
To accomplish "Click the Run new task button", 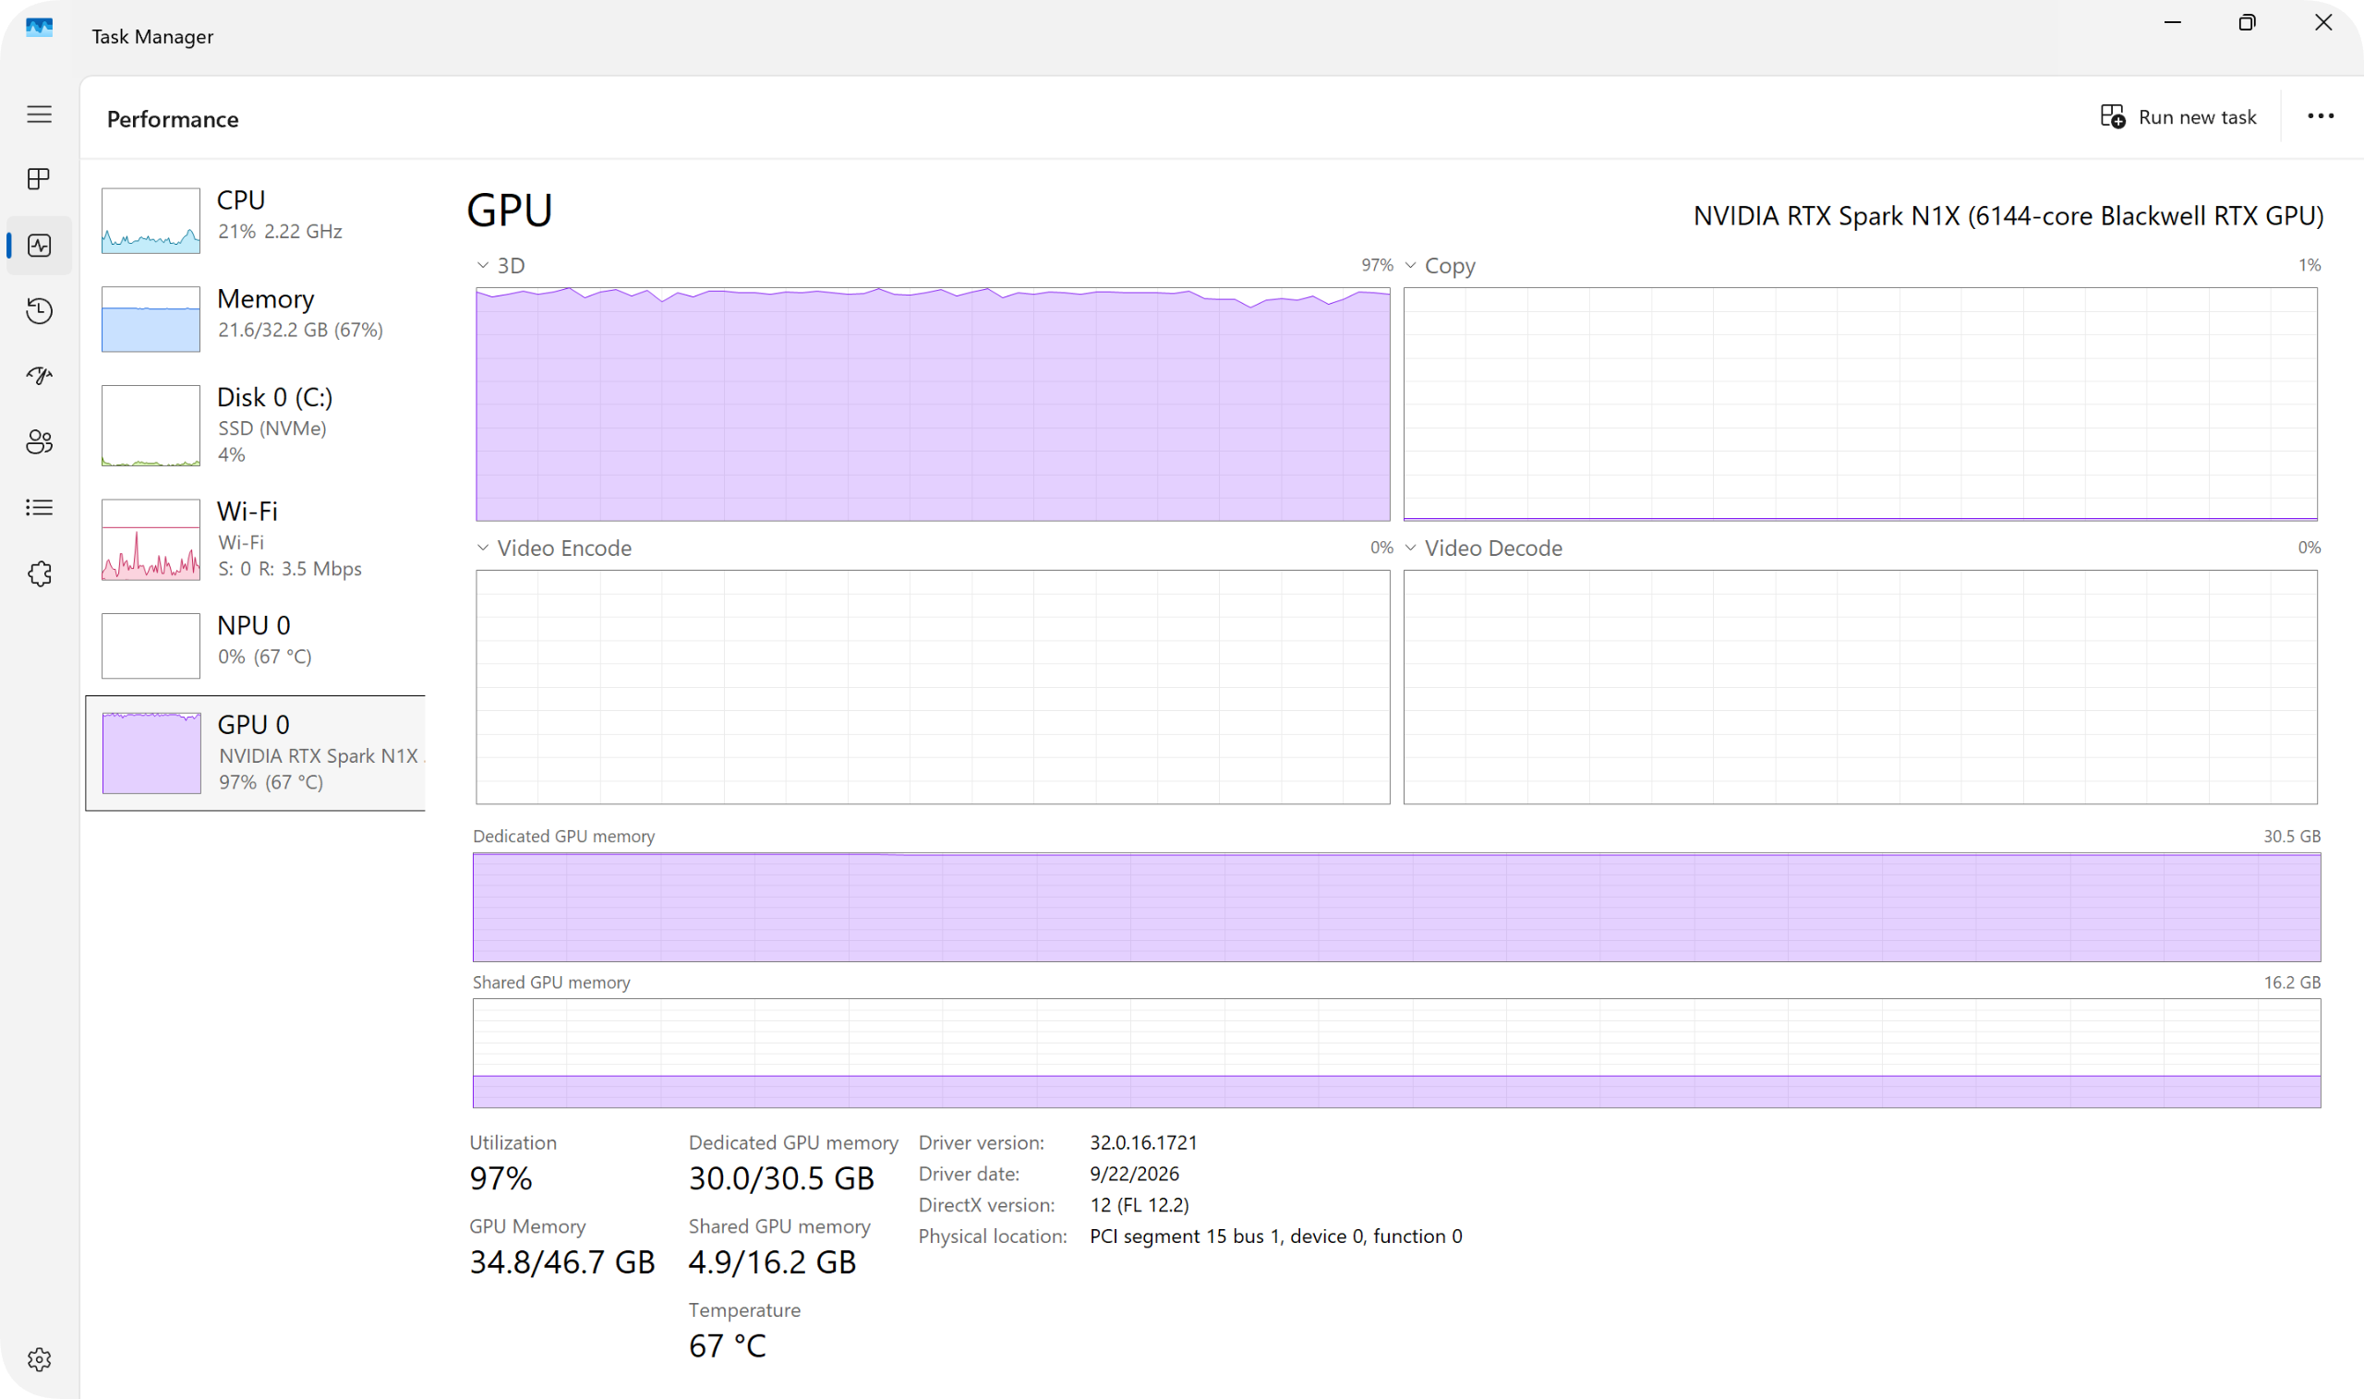I will pyautogui.click(x=2178, y=117).
